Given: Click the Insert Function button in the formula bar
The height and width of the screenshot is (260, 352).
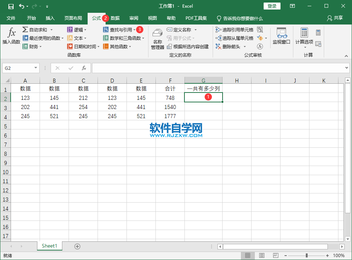Looking at the screenshot, I should [x=84, y=68].
